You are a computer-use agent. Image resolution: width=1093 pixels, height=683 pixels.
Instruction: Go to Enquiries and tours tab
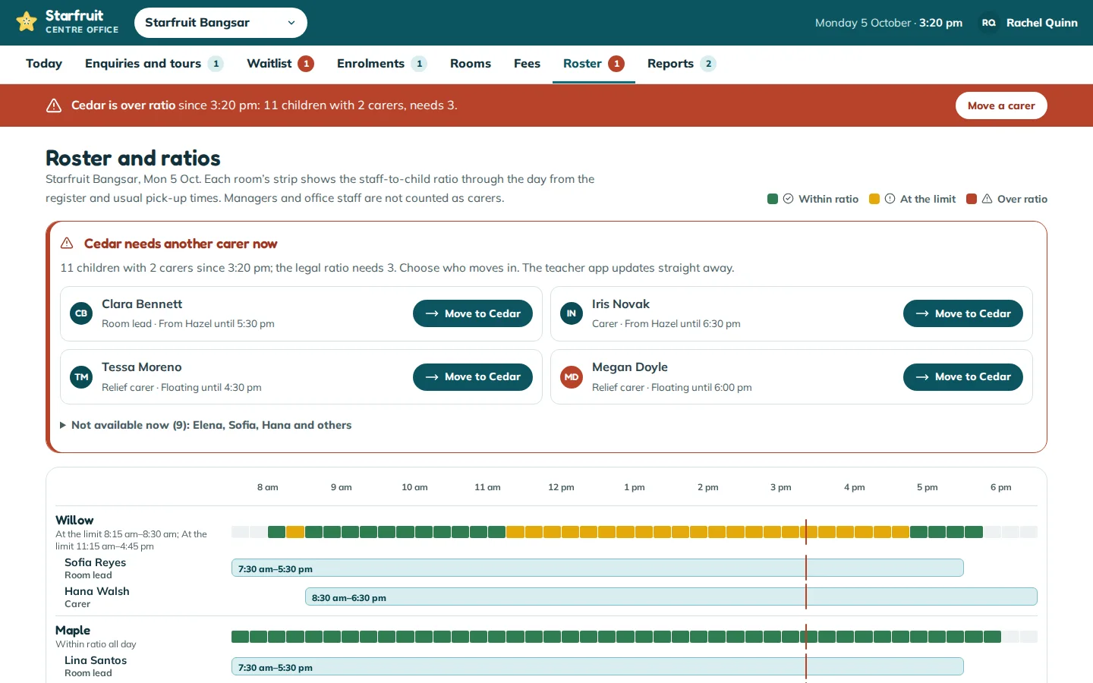click(x=154, y=64)
